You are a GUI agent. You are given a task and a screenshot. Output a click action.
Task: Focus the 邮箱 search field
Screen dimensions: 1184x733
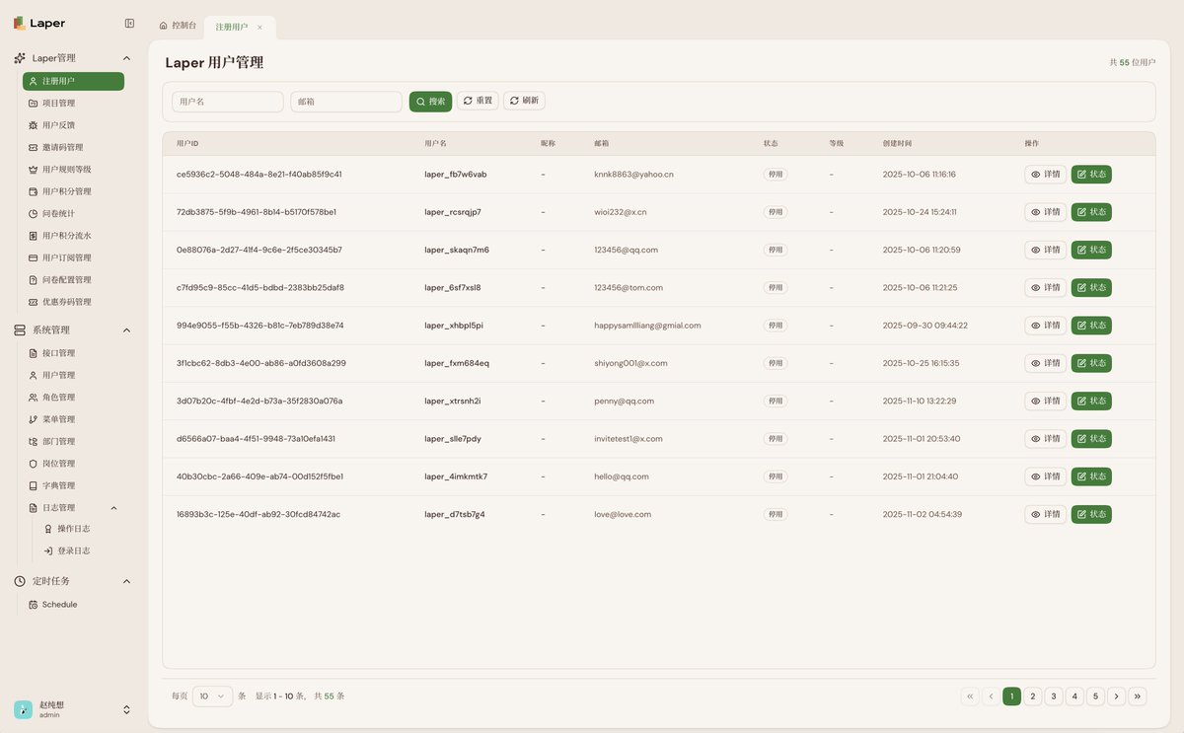(346, 102)
